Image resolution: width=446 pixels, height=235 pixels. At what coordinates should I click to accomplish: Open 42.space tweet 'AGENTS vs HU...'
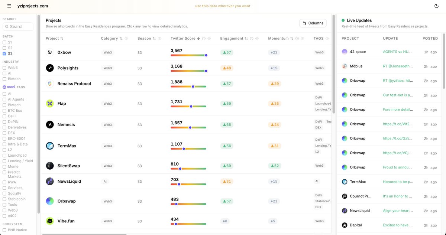(x=398, y=52)
